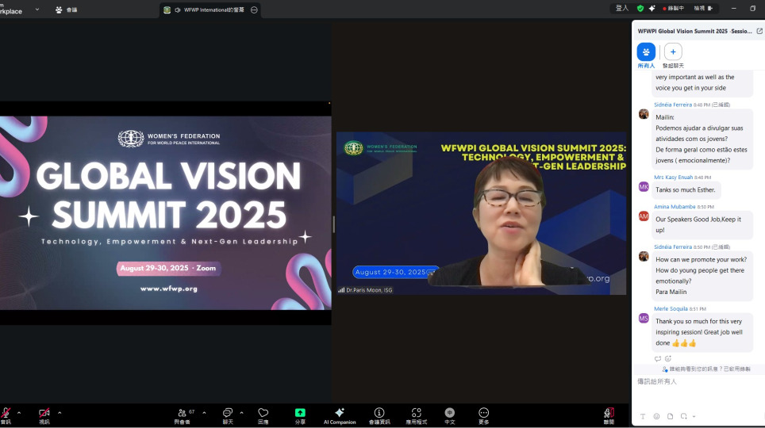Open the apps icon in toolbar
This screenshot has height=428, width=765.
[x=416, y=413]
